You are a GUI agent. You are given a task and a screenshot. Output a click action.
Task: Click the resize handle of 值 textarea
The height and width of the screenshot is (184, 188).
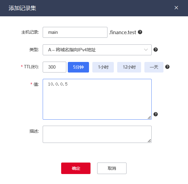click(x=149, y=118)
